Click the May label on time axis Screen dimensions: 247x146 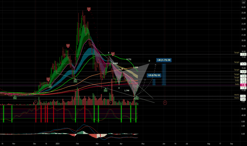[143, 144]
